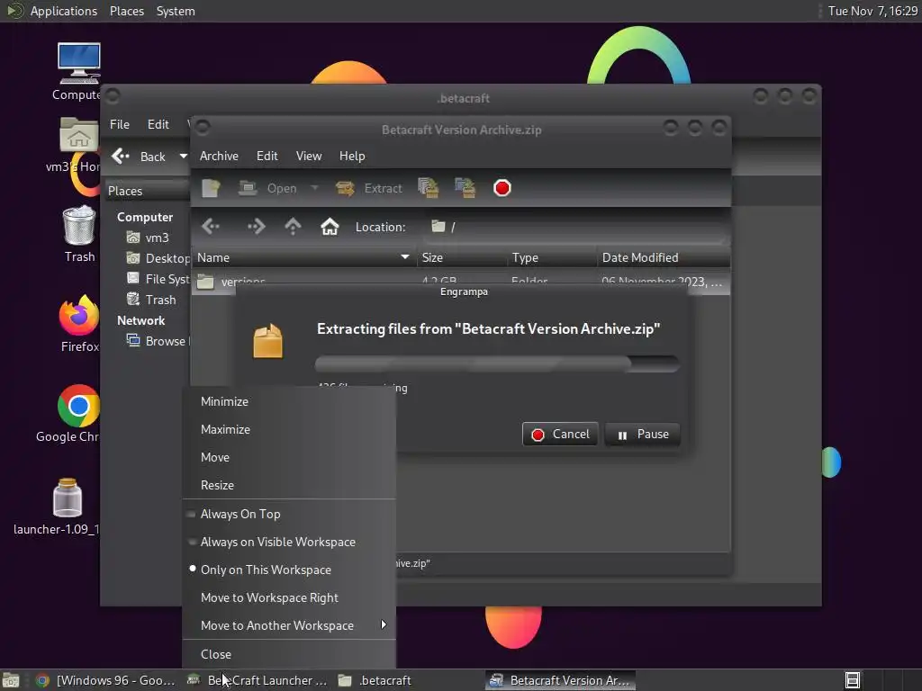
Task: Click Back button in .betacraft file manager
Action: [x=139, y=157]
